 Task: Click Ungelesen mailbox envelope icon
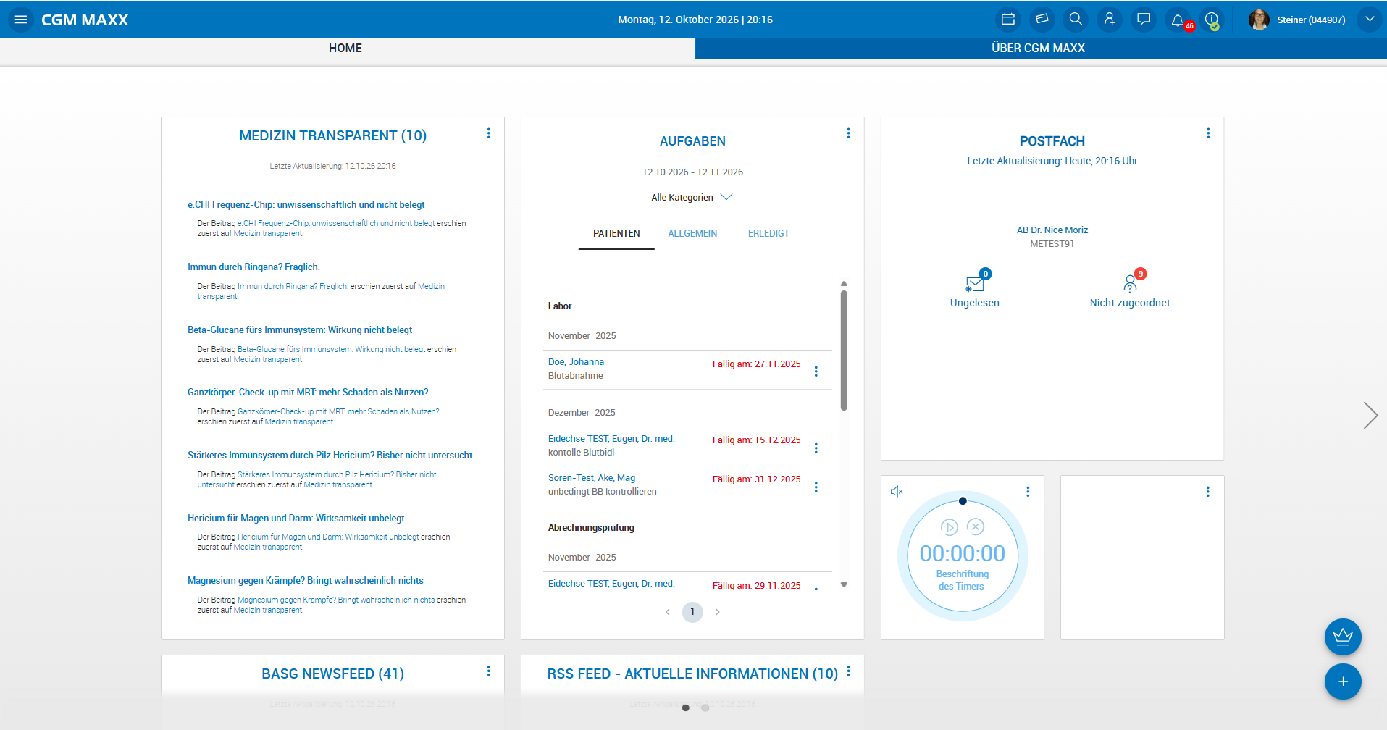click(x=975, y=283)
